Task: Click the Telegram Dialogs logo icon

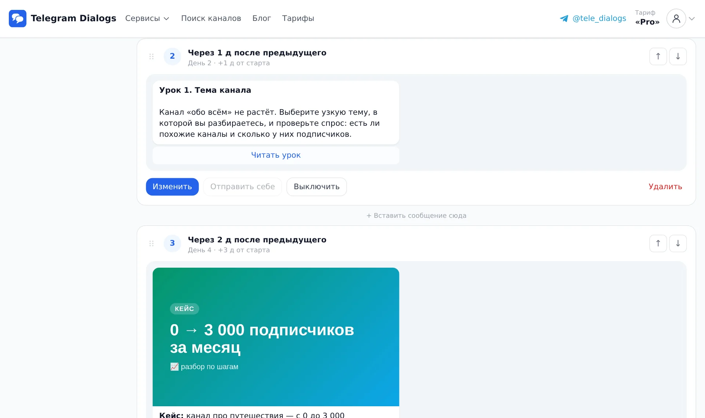Action: click(x=18, y=18)
